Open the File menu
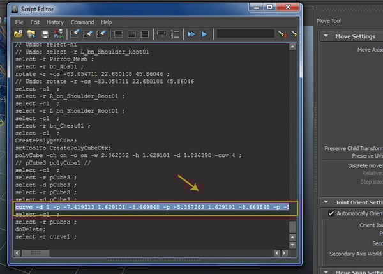The width and height of the screenshot is (383, 274). point(19,22)
